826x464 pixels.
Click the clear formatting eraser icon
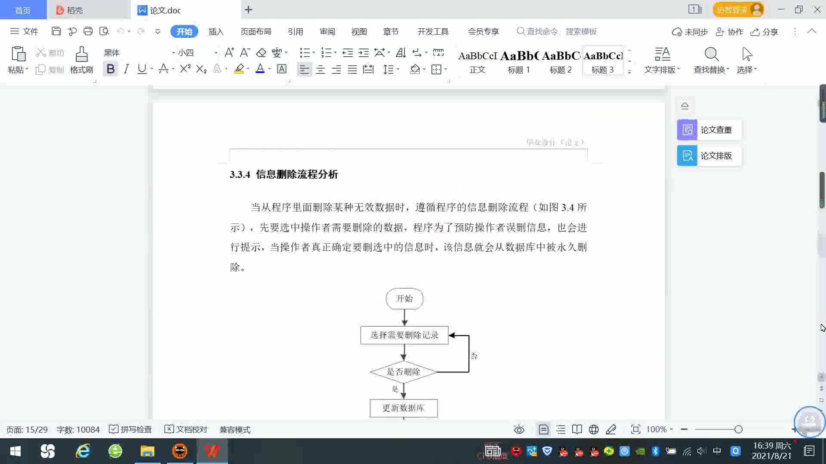(261, 53)
